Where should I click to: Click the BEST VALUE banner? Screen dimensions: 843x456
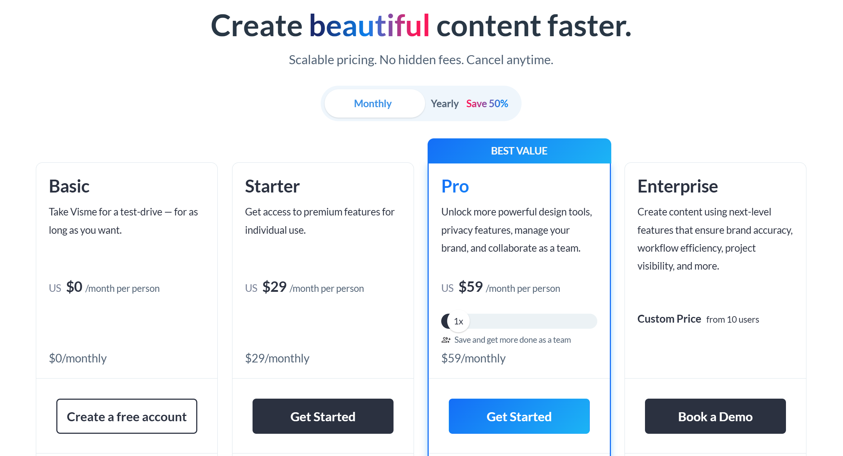(x=519, y=151)
